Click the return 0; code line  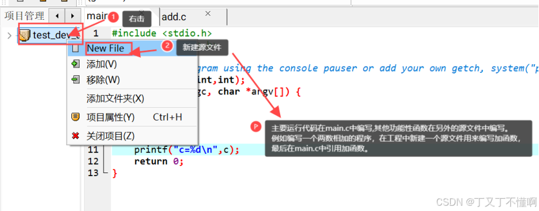pyautogui.click(x=159, y=161)
